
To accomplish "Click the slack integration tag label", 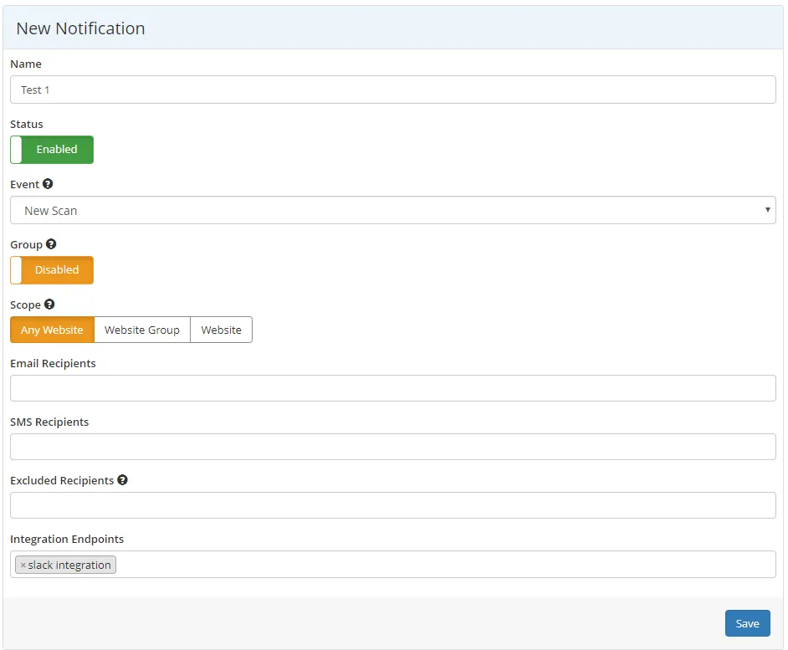I will pyautogui.click(x=69, y=565).
